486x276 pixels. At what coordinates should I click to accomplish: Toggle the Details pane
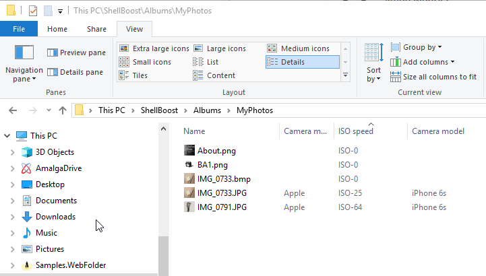click(75, 72)
